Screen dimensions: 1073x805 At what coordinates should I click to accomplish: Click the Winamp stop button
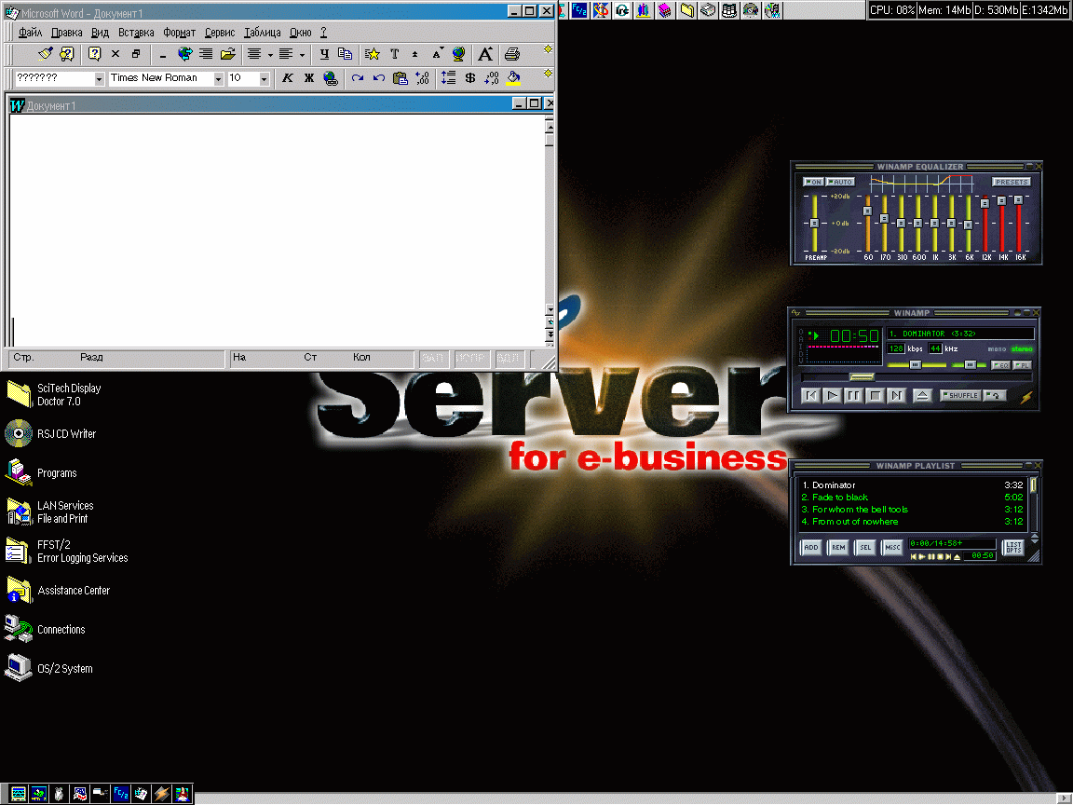click(875, 396)
